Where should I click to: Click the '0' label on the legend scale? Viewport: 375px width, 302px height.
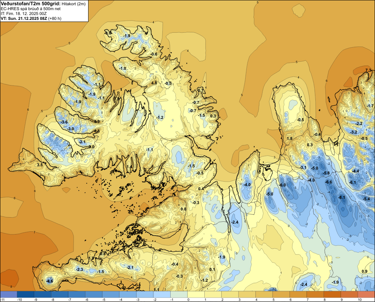click(x=188, y=300)
